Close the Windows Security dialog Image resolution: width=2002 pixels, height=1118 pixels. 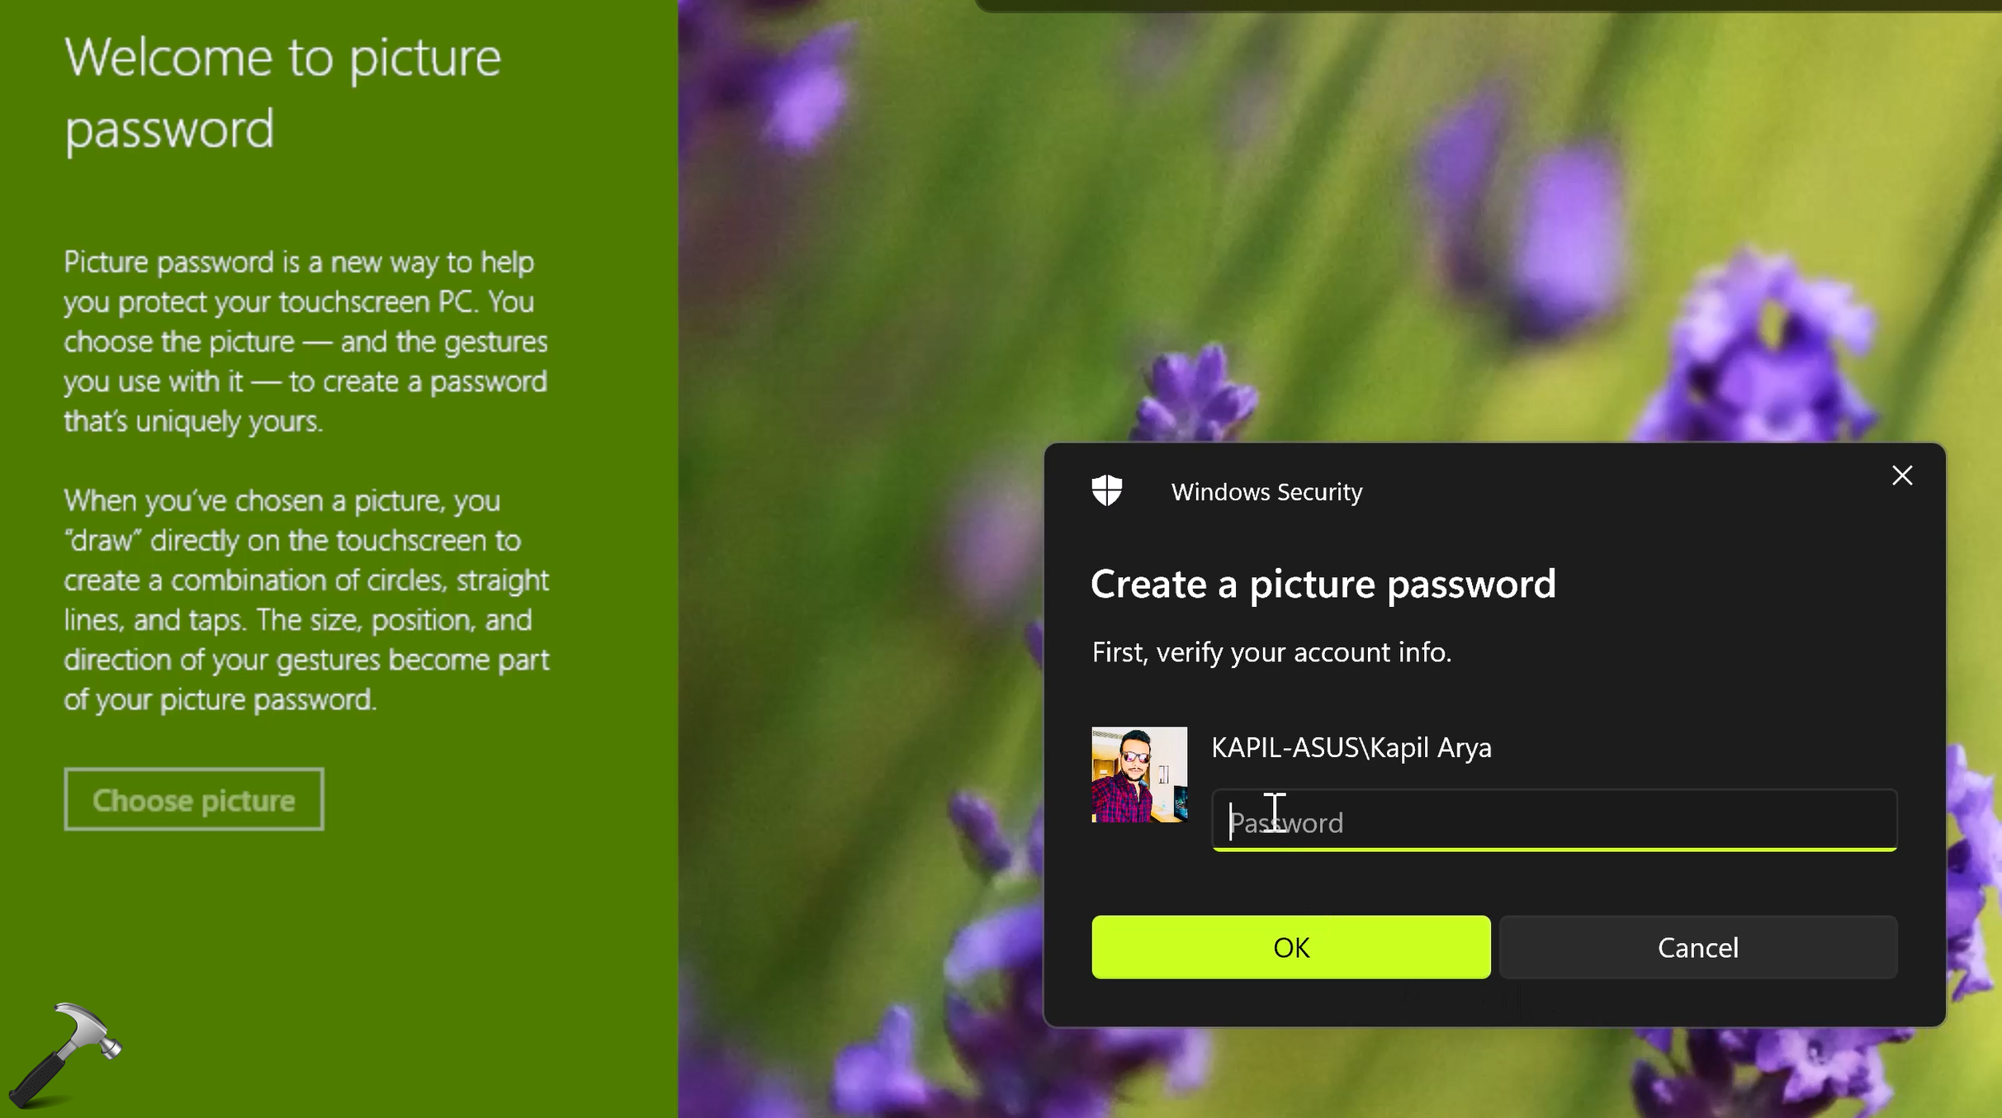(x=1901, y=476)
